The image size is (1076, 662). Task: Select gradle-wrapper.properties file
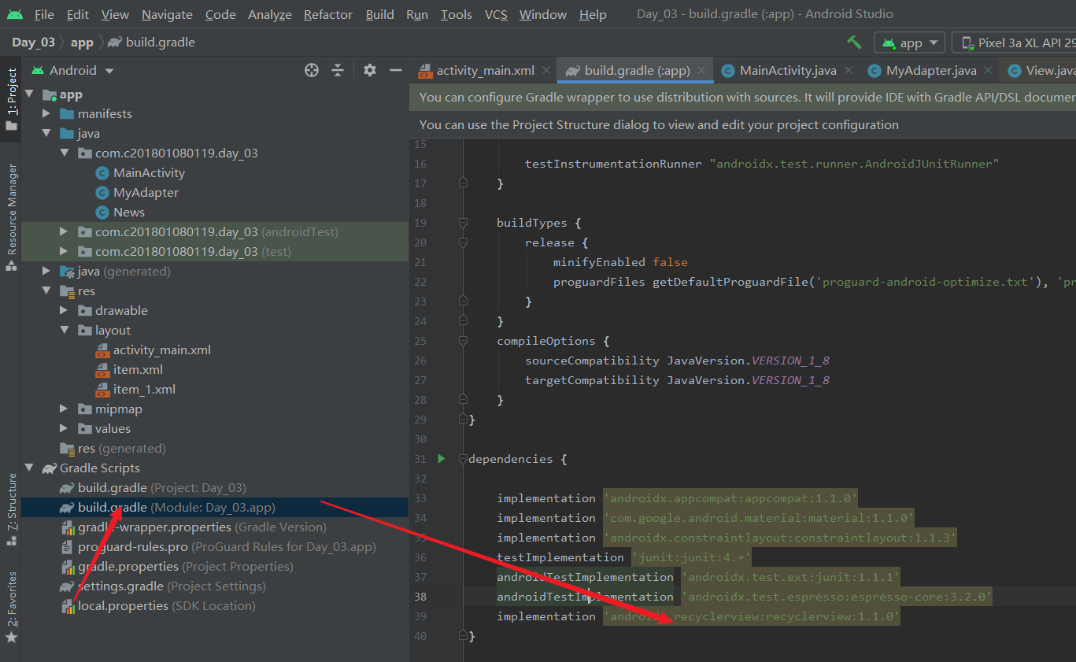tap(193, 527)
